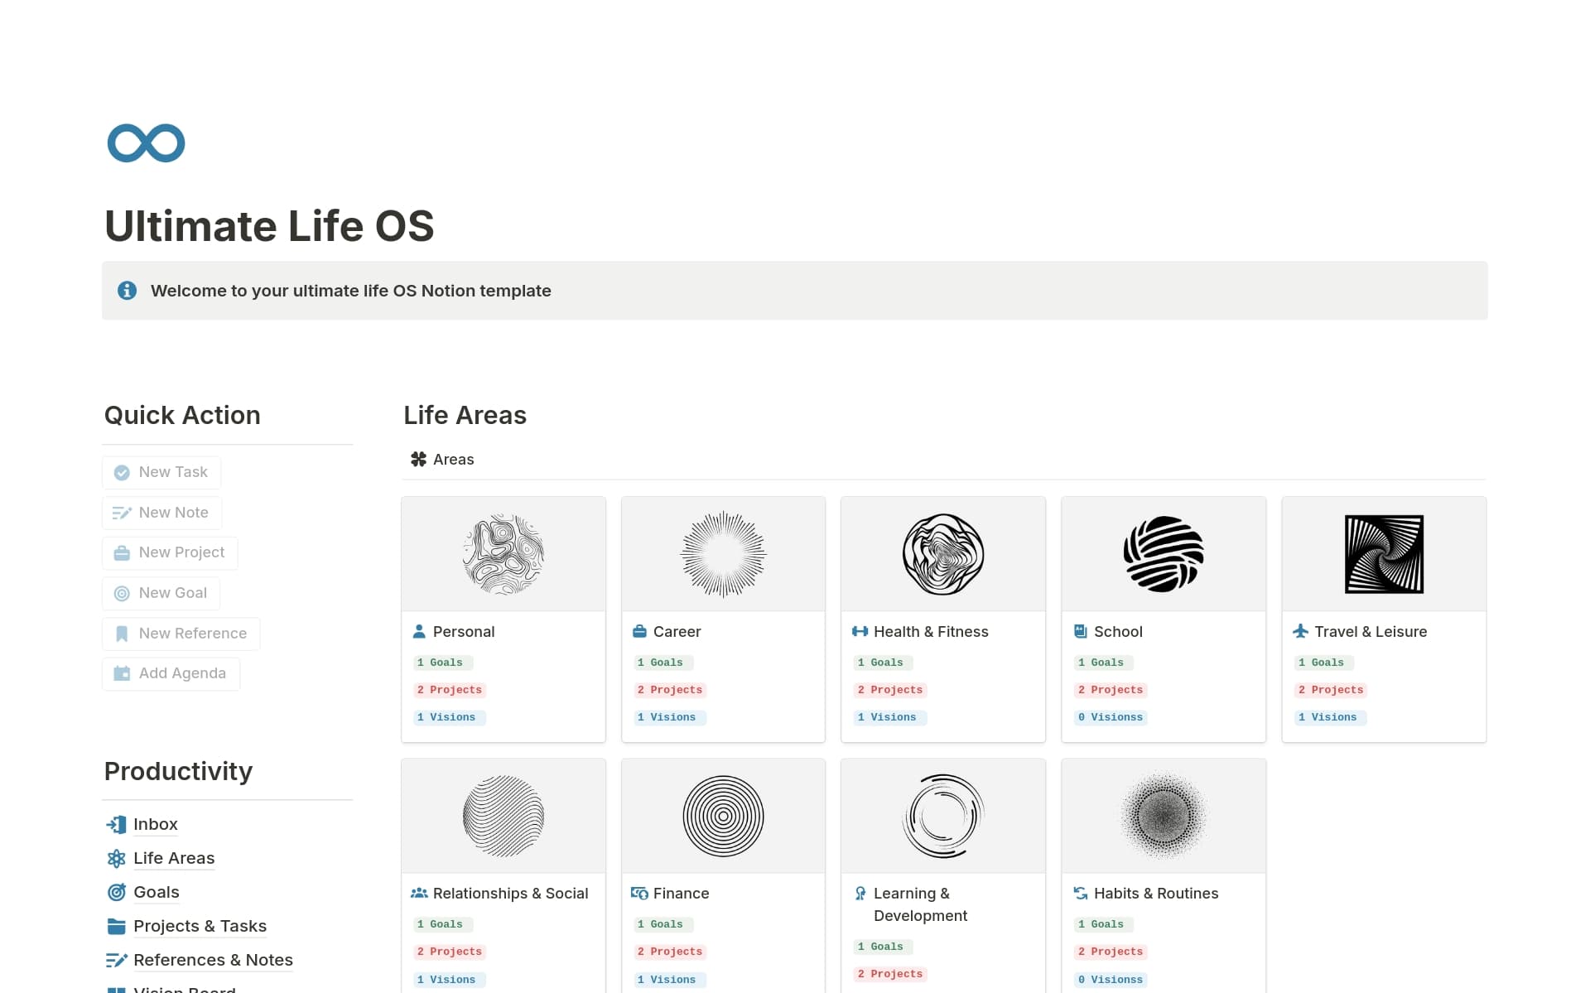Open the Inbox page link
1590x993 pixels.
click(x=156, y=825)
